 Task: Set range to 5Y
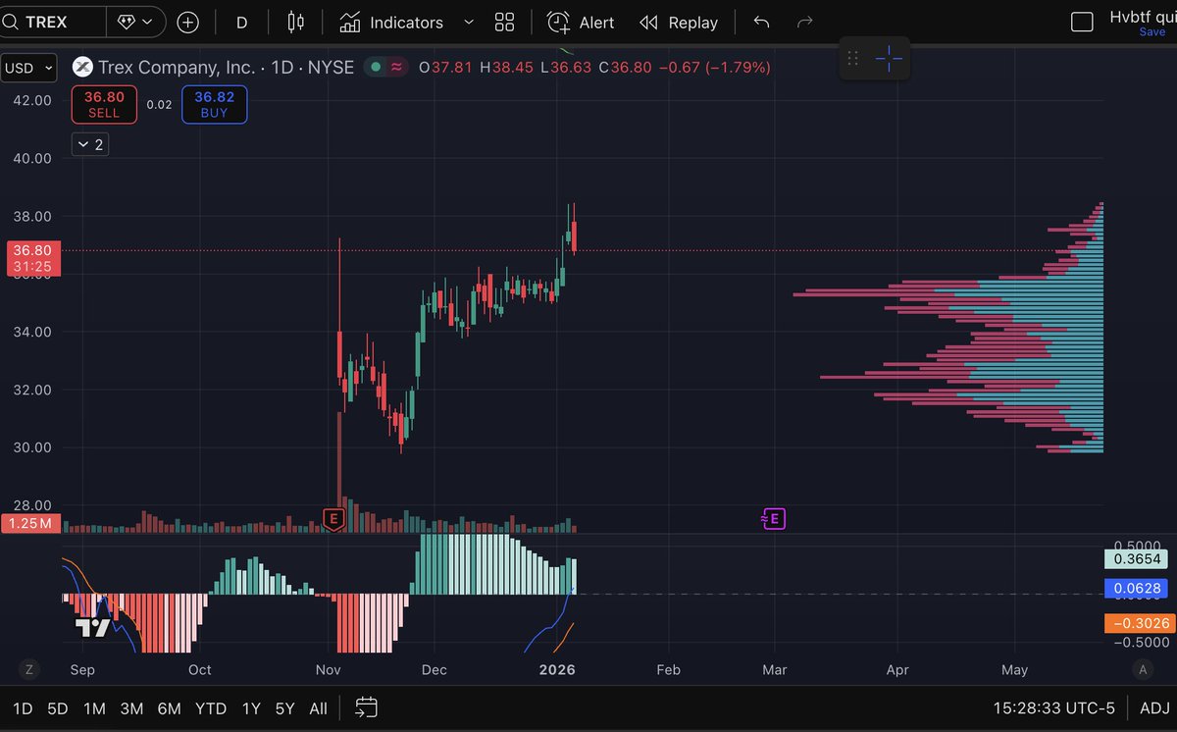coord(284,708)
